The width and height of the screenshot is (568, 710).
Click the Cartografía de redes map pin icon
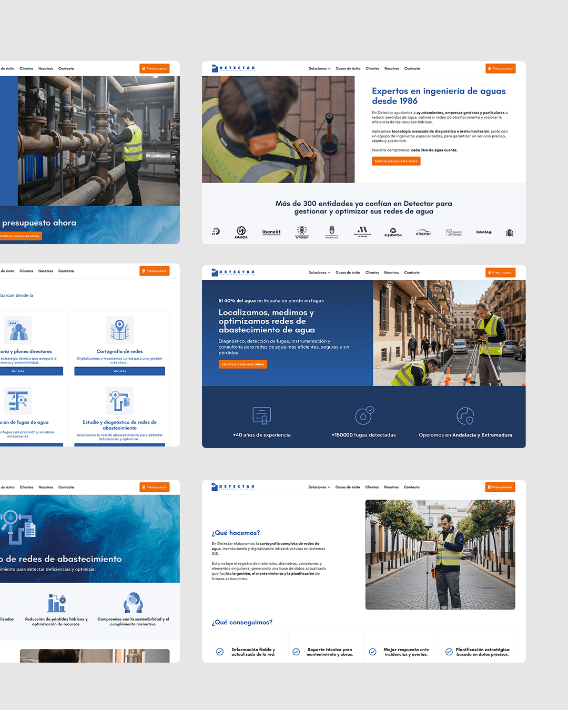coord(119,330)
